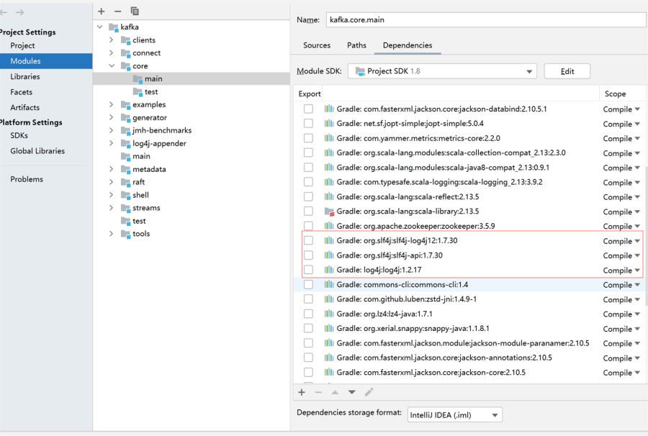Open the Module SDK dropdown
This screenshot has height=436, width=648.
pos(442,71)
